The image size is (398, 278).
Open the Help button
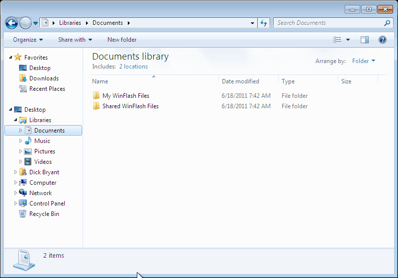point(382,40)
